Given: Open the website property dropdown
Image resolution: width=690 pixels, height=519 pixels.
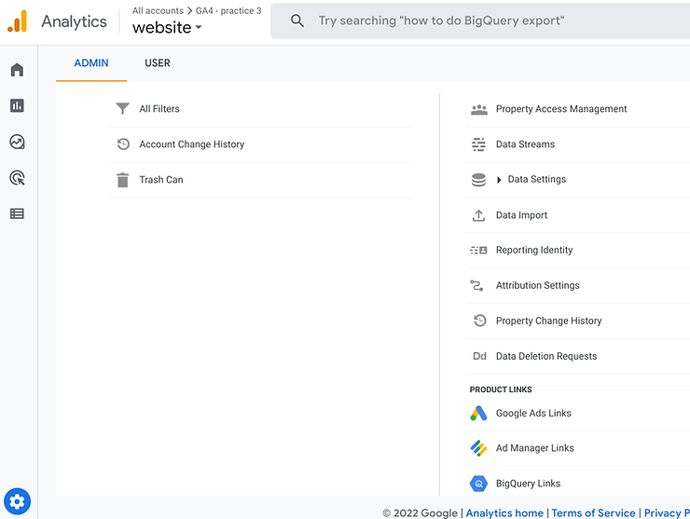Looking at the screenshot, I should (167, 28).
